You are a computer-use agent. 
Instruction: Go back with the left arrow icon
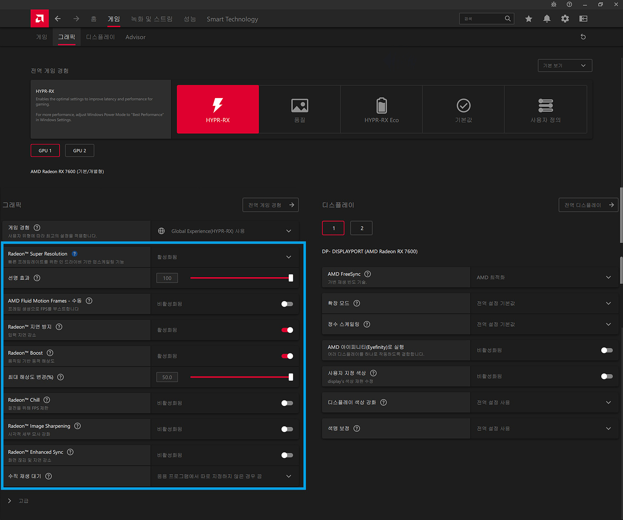58,19
